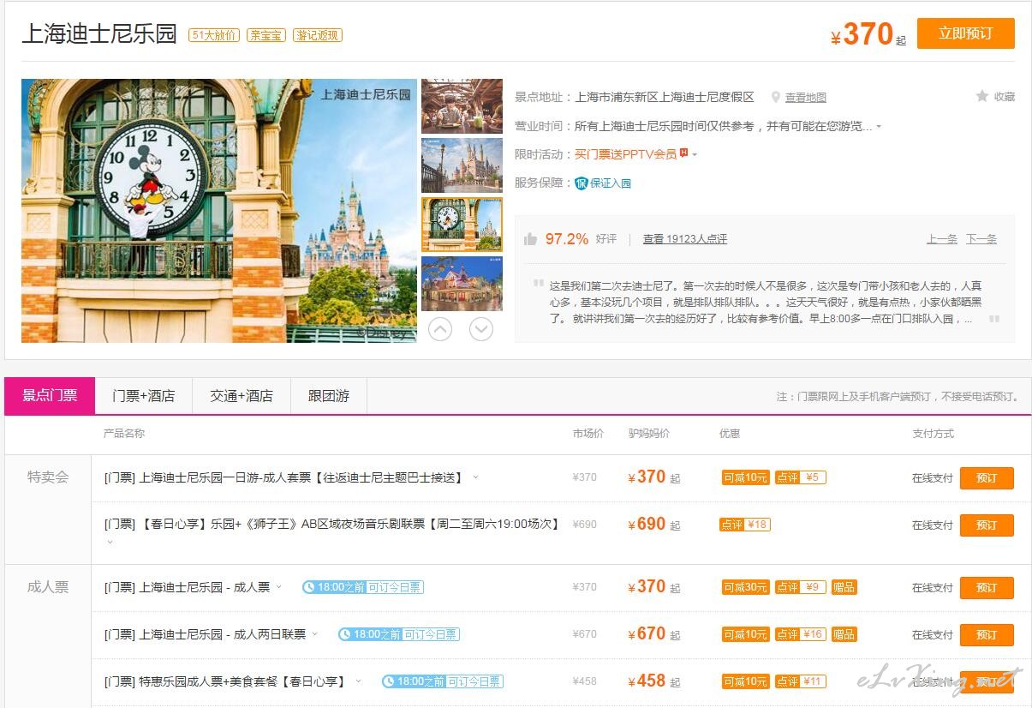
Task: Click the 成人票 category label
Action: [48, 587]
